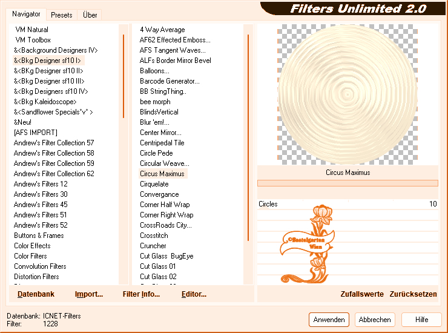Choose Circus Maximus filter
The image size is (448, 333).
pos(162,174)
